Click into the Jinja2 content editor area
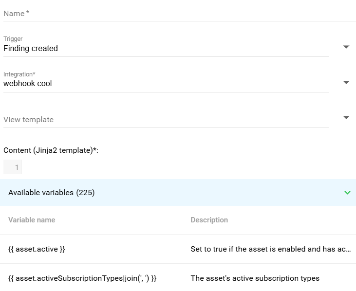356x291 pixels. click(x=185, y=167)
